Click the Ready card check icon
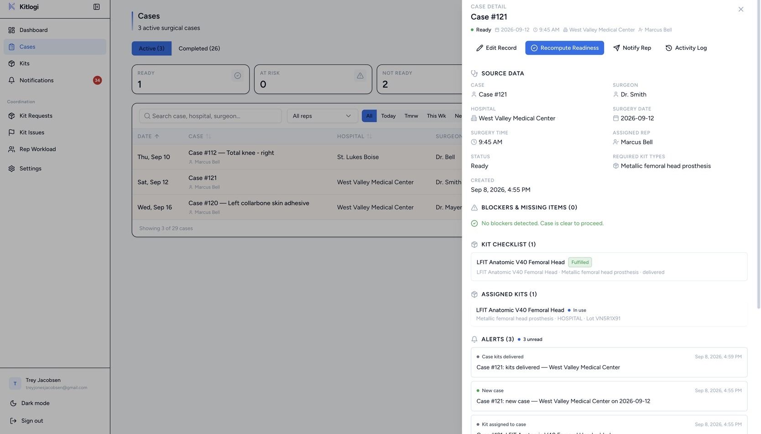The height and width of the screenshot is (434, 761). coord(238,76)
